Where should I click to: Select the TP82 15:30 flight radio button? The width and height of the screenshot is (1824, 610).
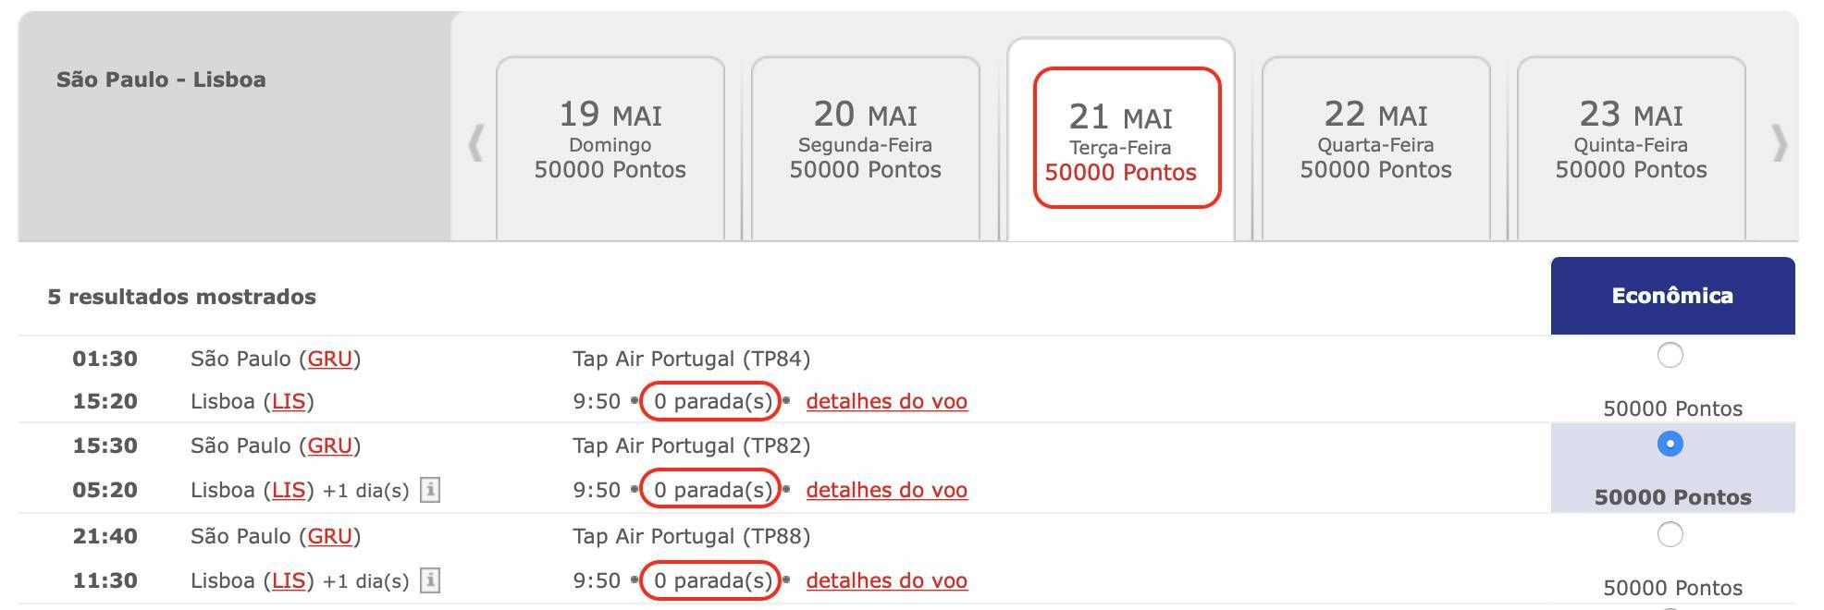coord(1670,444)
